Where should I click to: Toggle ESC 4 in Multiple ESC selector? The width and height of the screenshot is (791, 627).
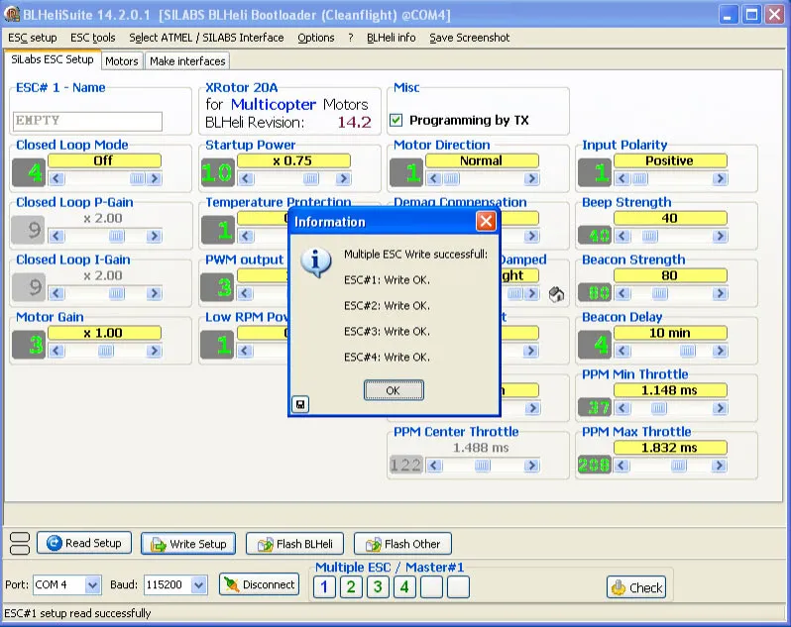404,587
